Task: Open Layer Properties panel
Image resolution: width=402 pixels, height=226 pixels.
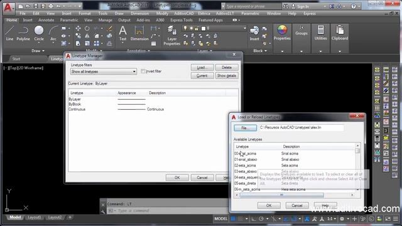Action: pyautogui.click(x=171, y=36)
